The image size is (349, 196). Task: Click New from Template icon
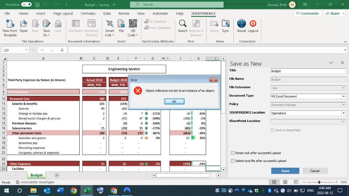coord(10,24)
